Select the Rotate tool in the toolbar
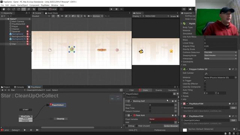This screenshot has width=240, height=135. pyautogui.click(x=13, y=9)
